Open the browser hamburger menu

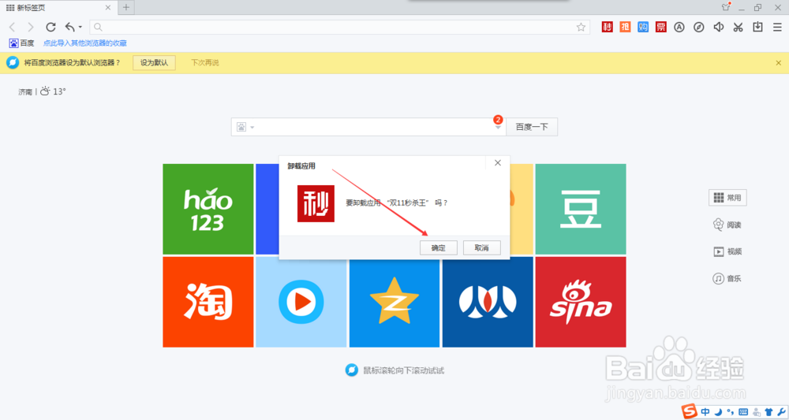(x=777, y=27)
